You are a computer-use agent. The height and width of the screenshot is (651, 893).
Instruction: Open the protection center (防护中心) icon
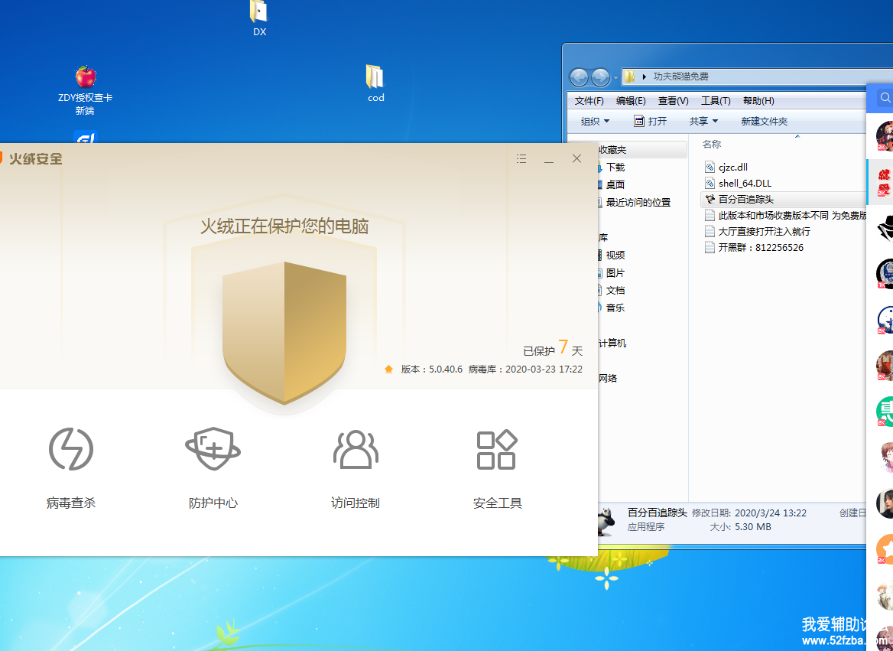pyautogui.click(x=213, y=449)
